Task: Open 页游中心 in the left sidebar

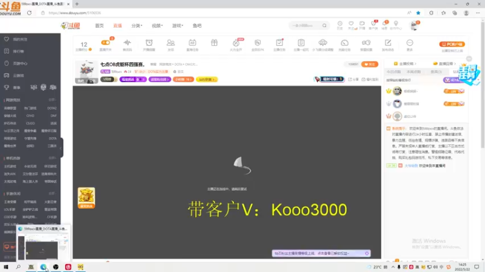Action: tap(20, 63)
